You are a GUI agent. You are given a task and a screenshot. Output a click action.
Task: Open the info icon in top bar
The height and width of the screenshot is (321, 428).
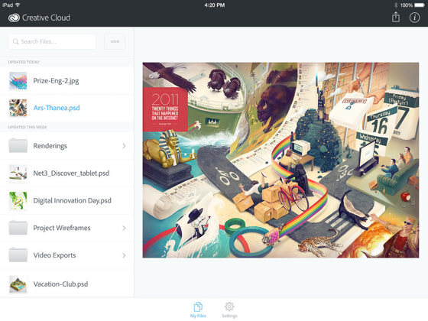414,18
